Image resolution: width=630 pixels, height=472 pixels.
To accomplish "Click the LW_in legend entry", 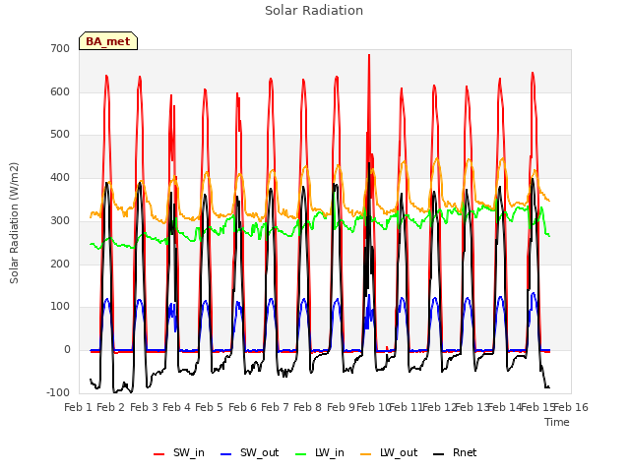I will coord(320,452).
